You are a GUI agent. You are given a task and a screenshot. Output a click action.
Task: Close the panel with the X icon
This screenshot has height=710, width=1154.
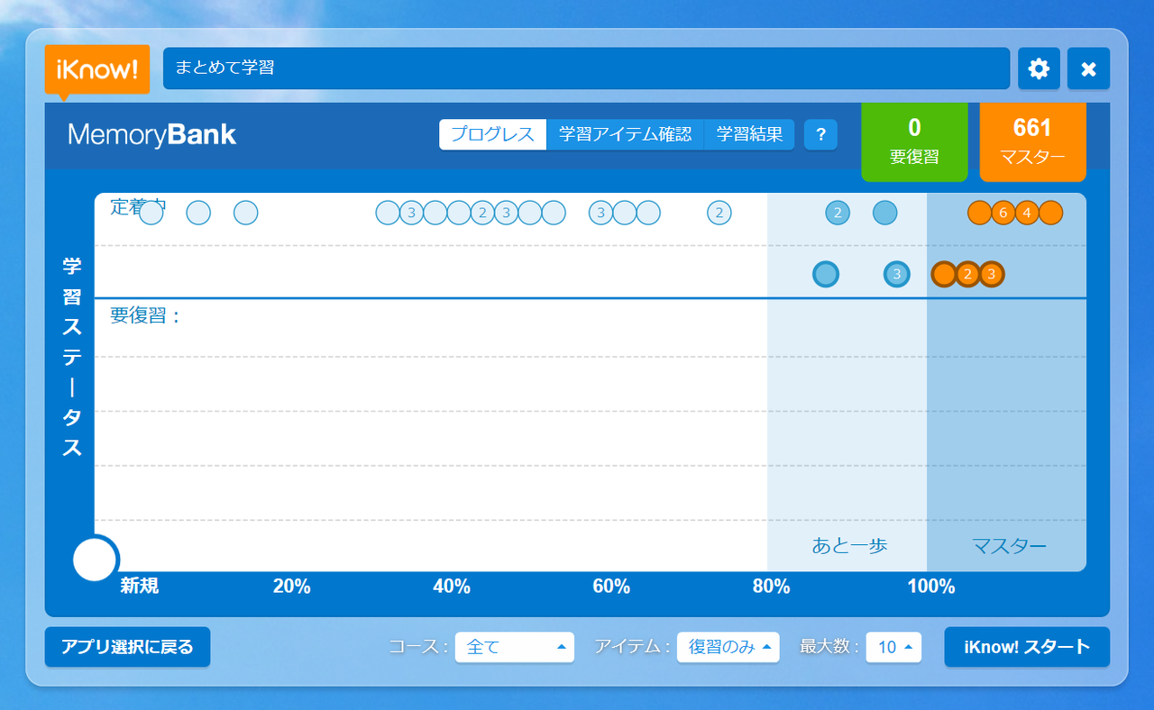(1088, 68)
